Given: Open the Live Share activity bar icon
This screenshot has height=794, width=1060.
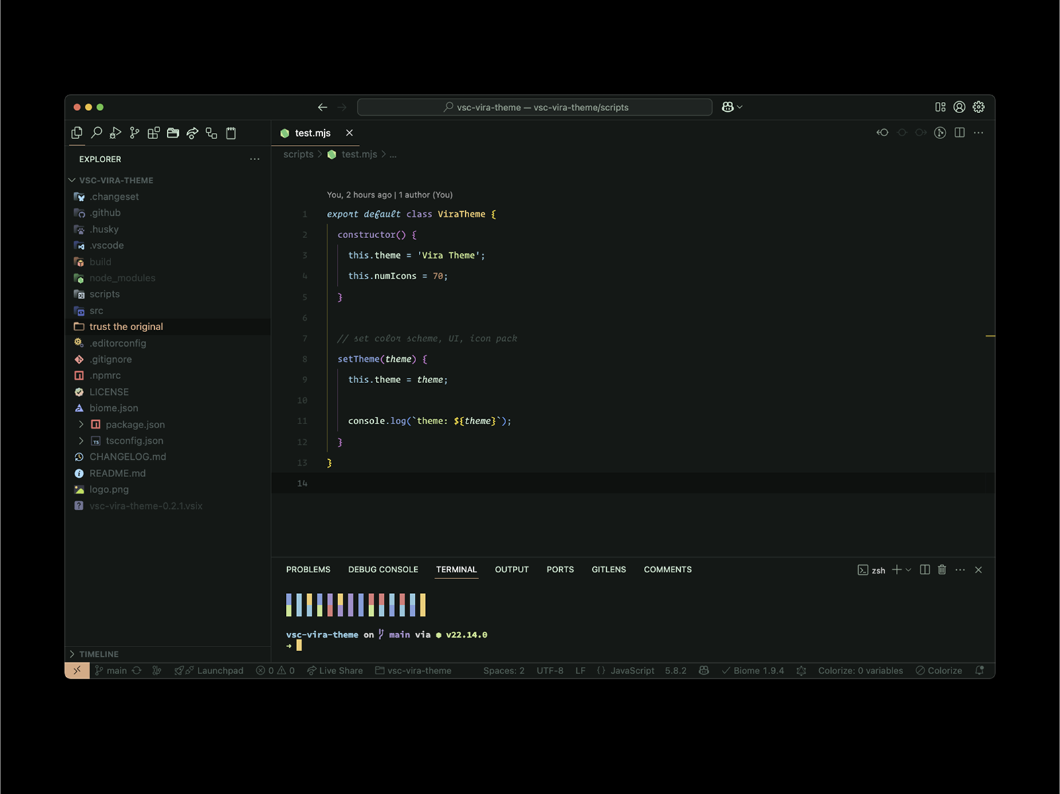Looking at the screenshot, I should coord(192,133).
